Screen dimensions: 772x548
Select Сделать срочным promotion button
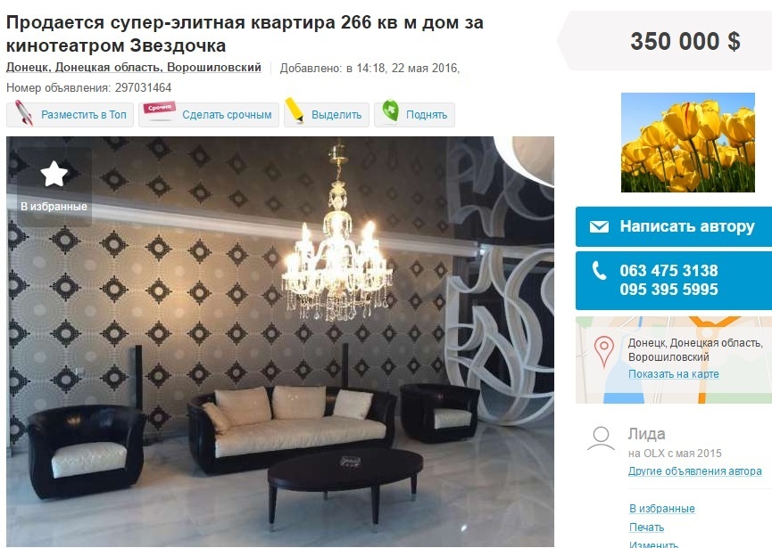[209, 115]
